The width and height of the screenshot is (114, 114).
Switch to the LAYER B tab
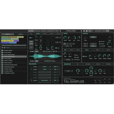[x=45, y=34]
